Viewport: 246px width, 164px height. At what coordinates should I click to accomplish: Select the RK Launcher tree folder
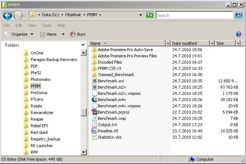coord(42,146)
